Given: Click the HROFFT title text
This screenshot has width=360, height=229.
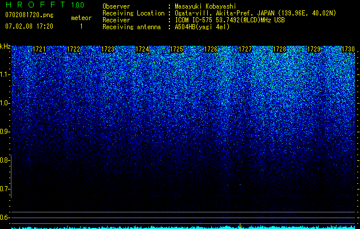Looking at the screenshot, I should tap(35, 5).
